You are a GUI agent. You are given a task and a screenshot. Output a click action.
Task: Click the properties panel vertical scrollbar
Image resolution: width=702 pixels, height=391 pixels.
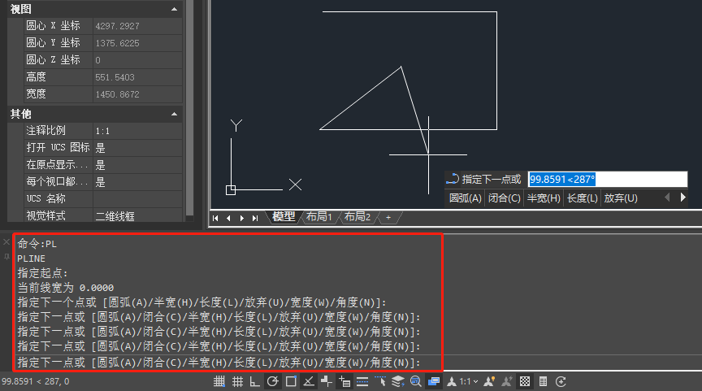[x=190, y=107]
